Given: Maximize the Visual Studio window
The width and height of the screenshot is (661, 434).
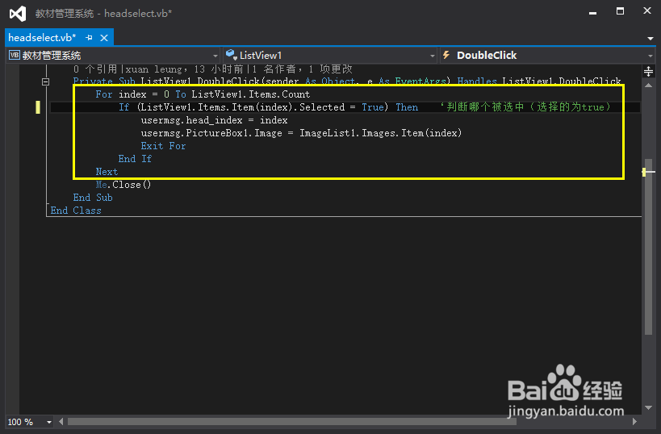Looking at the screenshot, I should (620, 11).
